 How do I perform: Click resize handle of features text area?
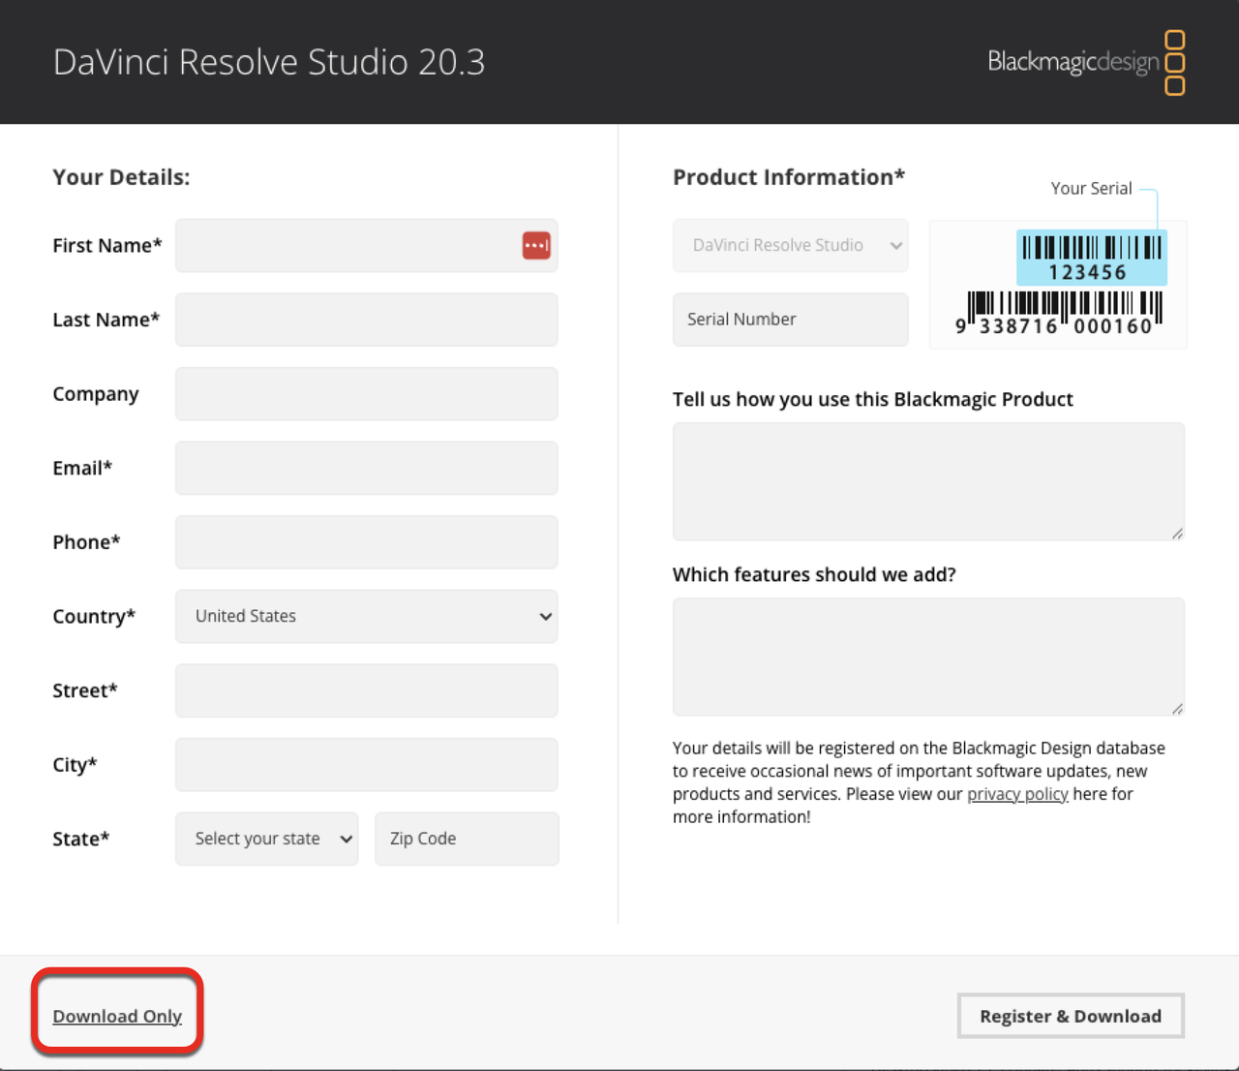click(1177, 709)
